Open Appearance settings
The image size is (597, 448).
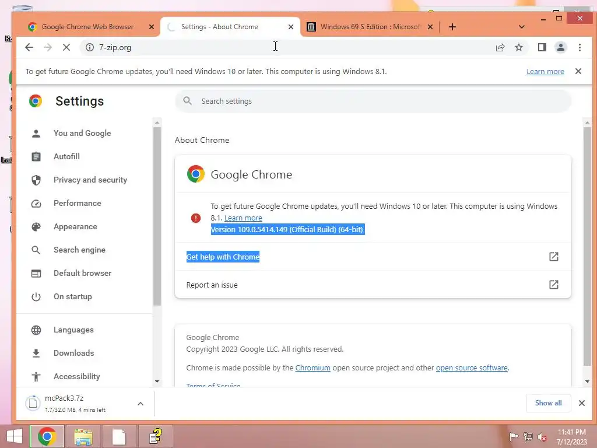pyautogui.click(x=75, y=226)
